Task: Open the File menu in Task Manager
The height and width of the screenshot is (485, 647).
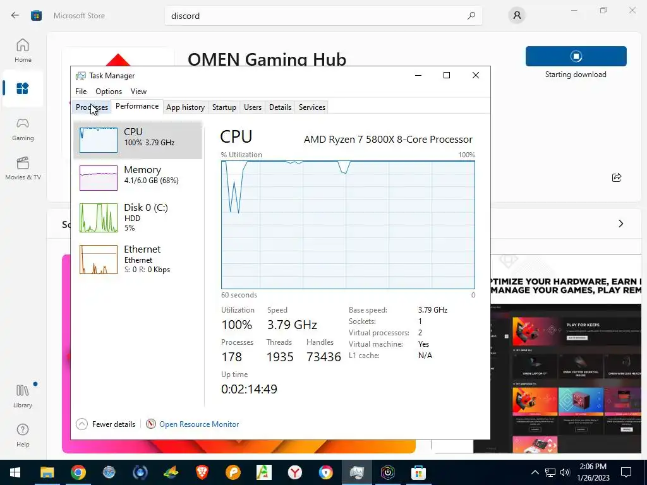Action: click(81, 92)
